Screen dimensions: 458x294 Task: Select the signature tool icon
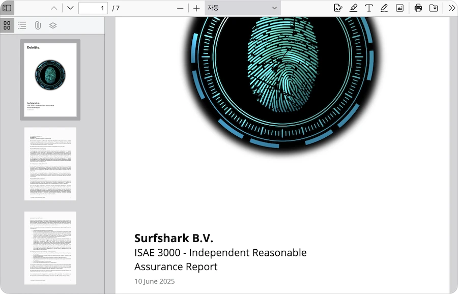[338, 8]
